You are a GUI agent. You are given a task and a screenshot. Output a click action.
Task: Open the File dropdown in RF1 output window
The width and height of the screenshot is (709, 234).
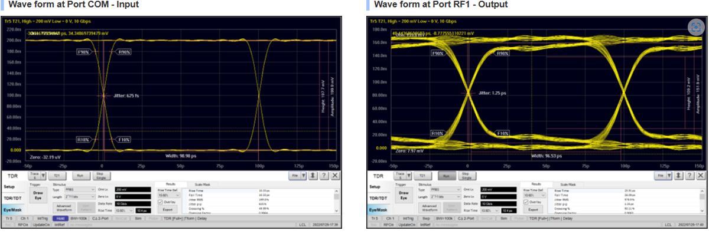coord(664,176)
